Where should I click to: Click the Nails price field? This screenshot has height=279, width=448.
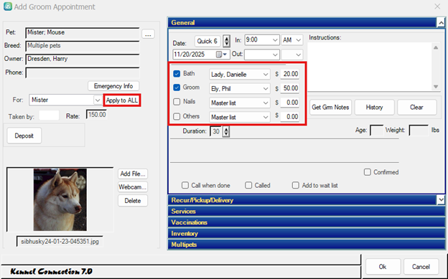coord(290,103)
